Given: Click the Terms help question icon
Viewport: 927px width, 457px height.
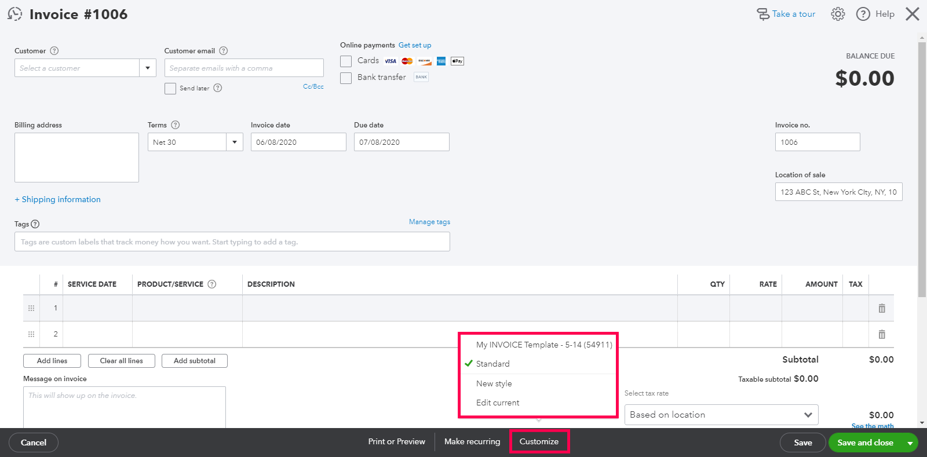Looking at the screenshot, I should click(x=176, y=125).
